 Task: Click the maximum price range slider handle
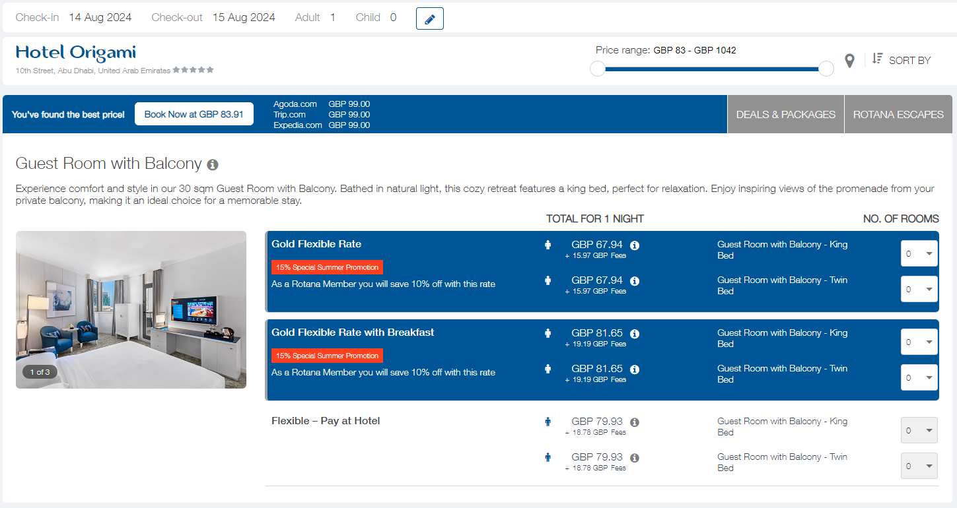(826, 69)
